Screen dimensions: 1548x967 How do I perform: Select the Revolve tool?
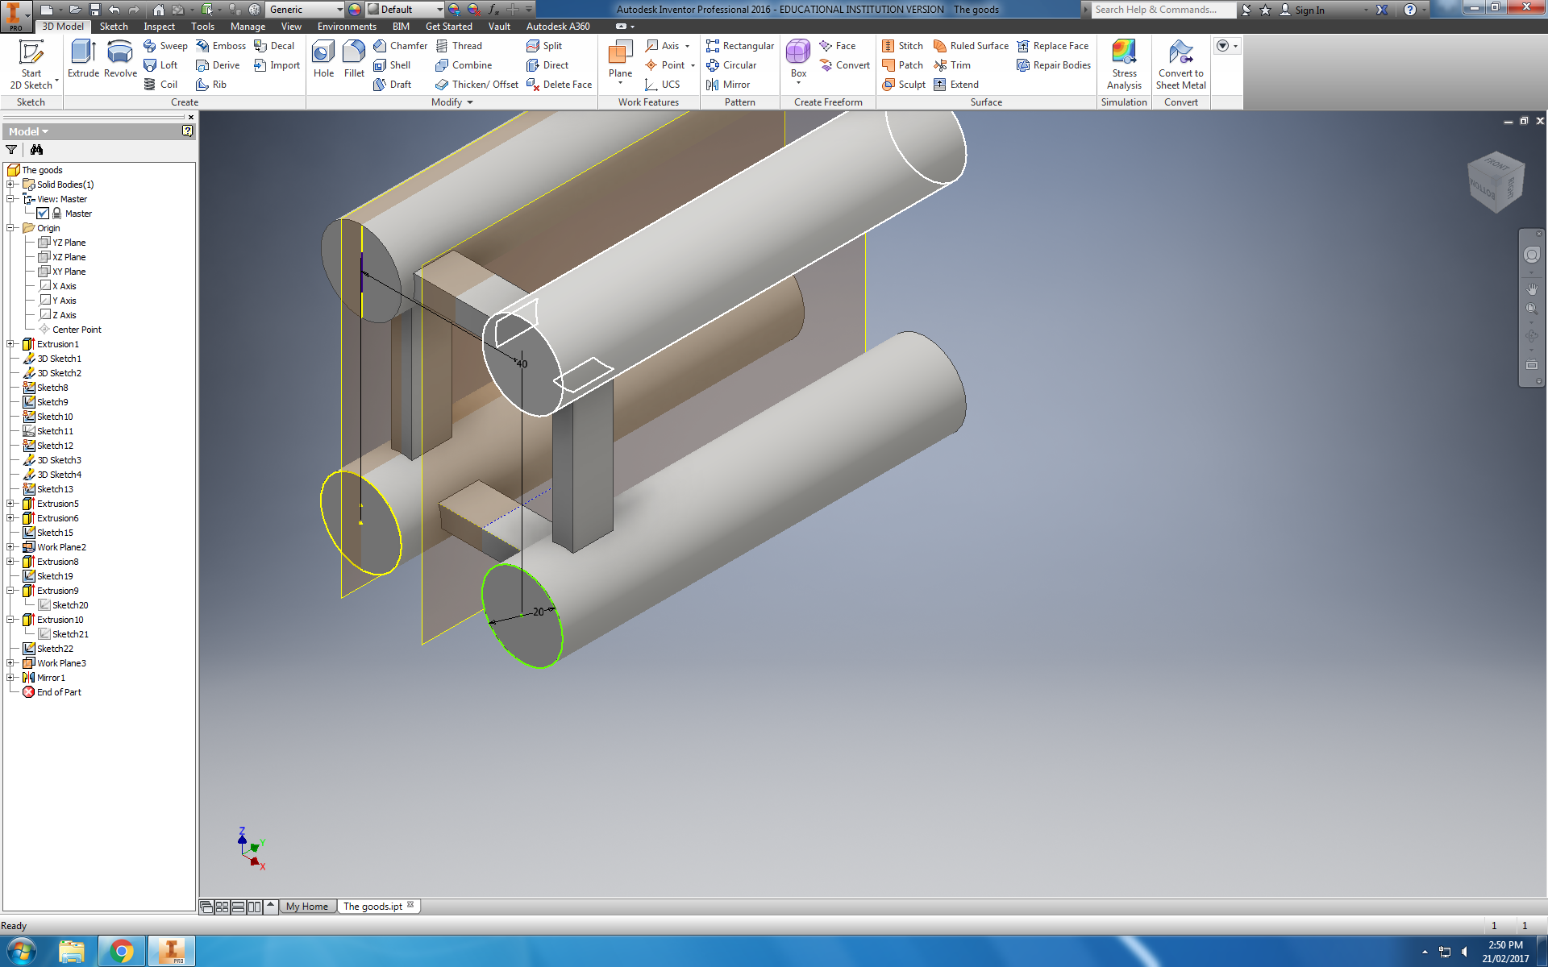point(120,60)
